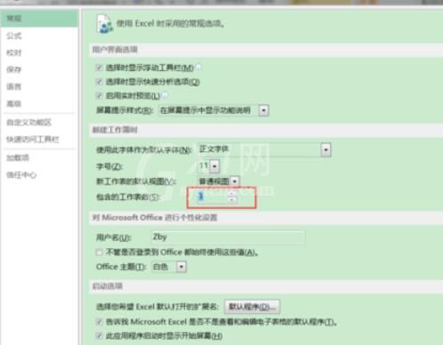Open the default font 正文字体 dropdown
The width and height of the screenshot is (443, 345).
326,150
